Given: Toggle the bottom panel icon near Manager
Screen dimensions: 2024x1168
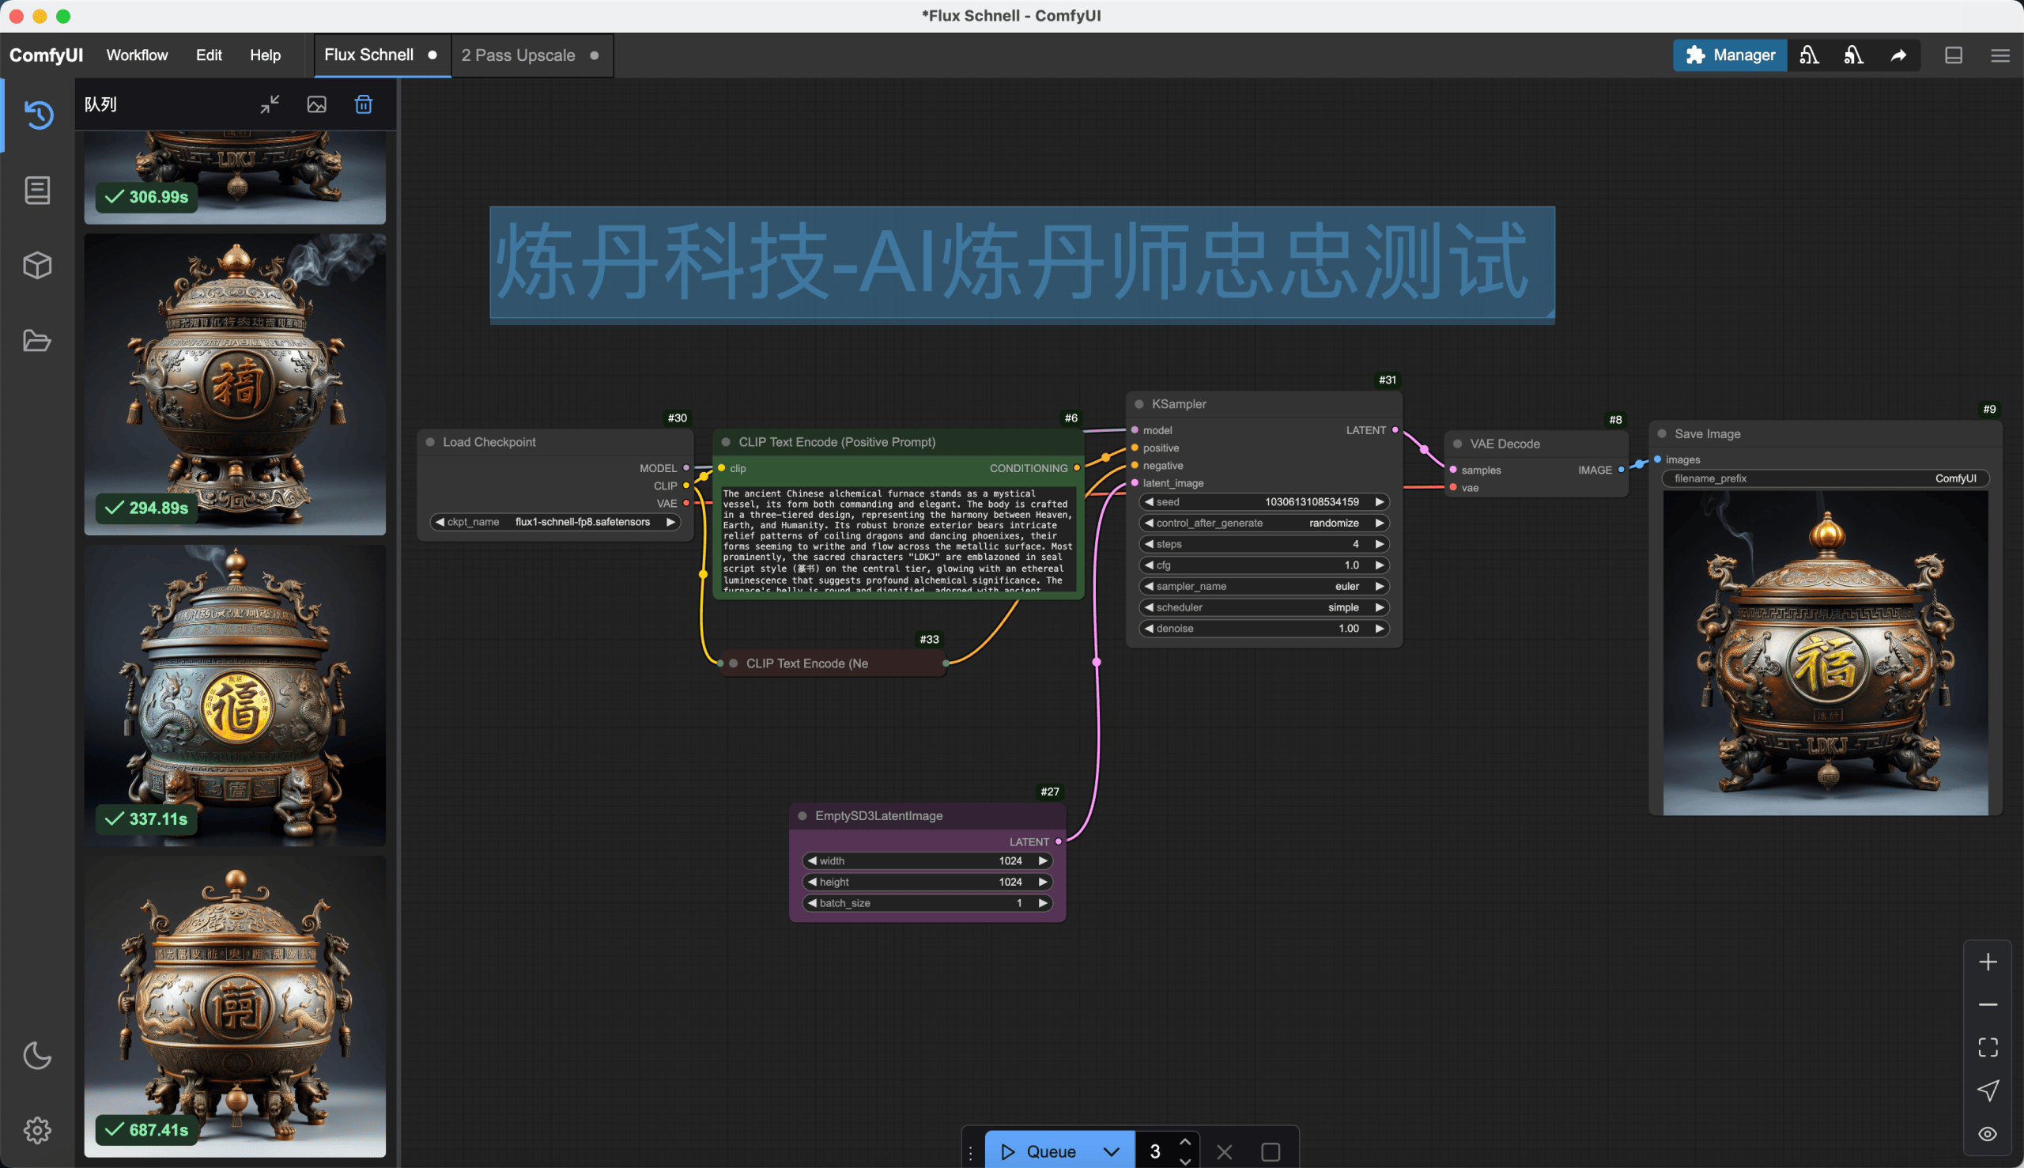Looking at the screenshot, I should coord(1953,55).
